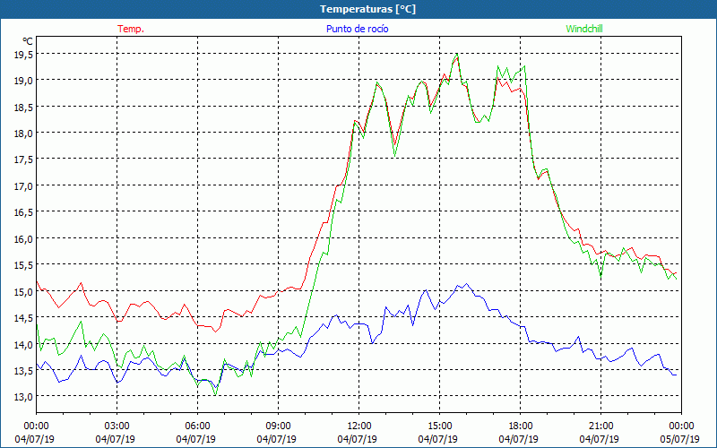Click the °C unit label on y-axis
The image size is (717, 448).
tap(28, 41)
